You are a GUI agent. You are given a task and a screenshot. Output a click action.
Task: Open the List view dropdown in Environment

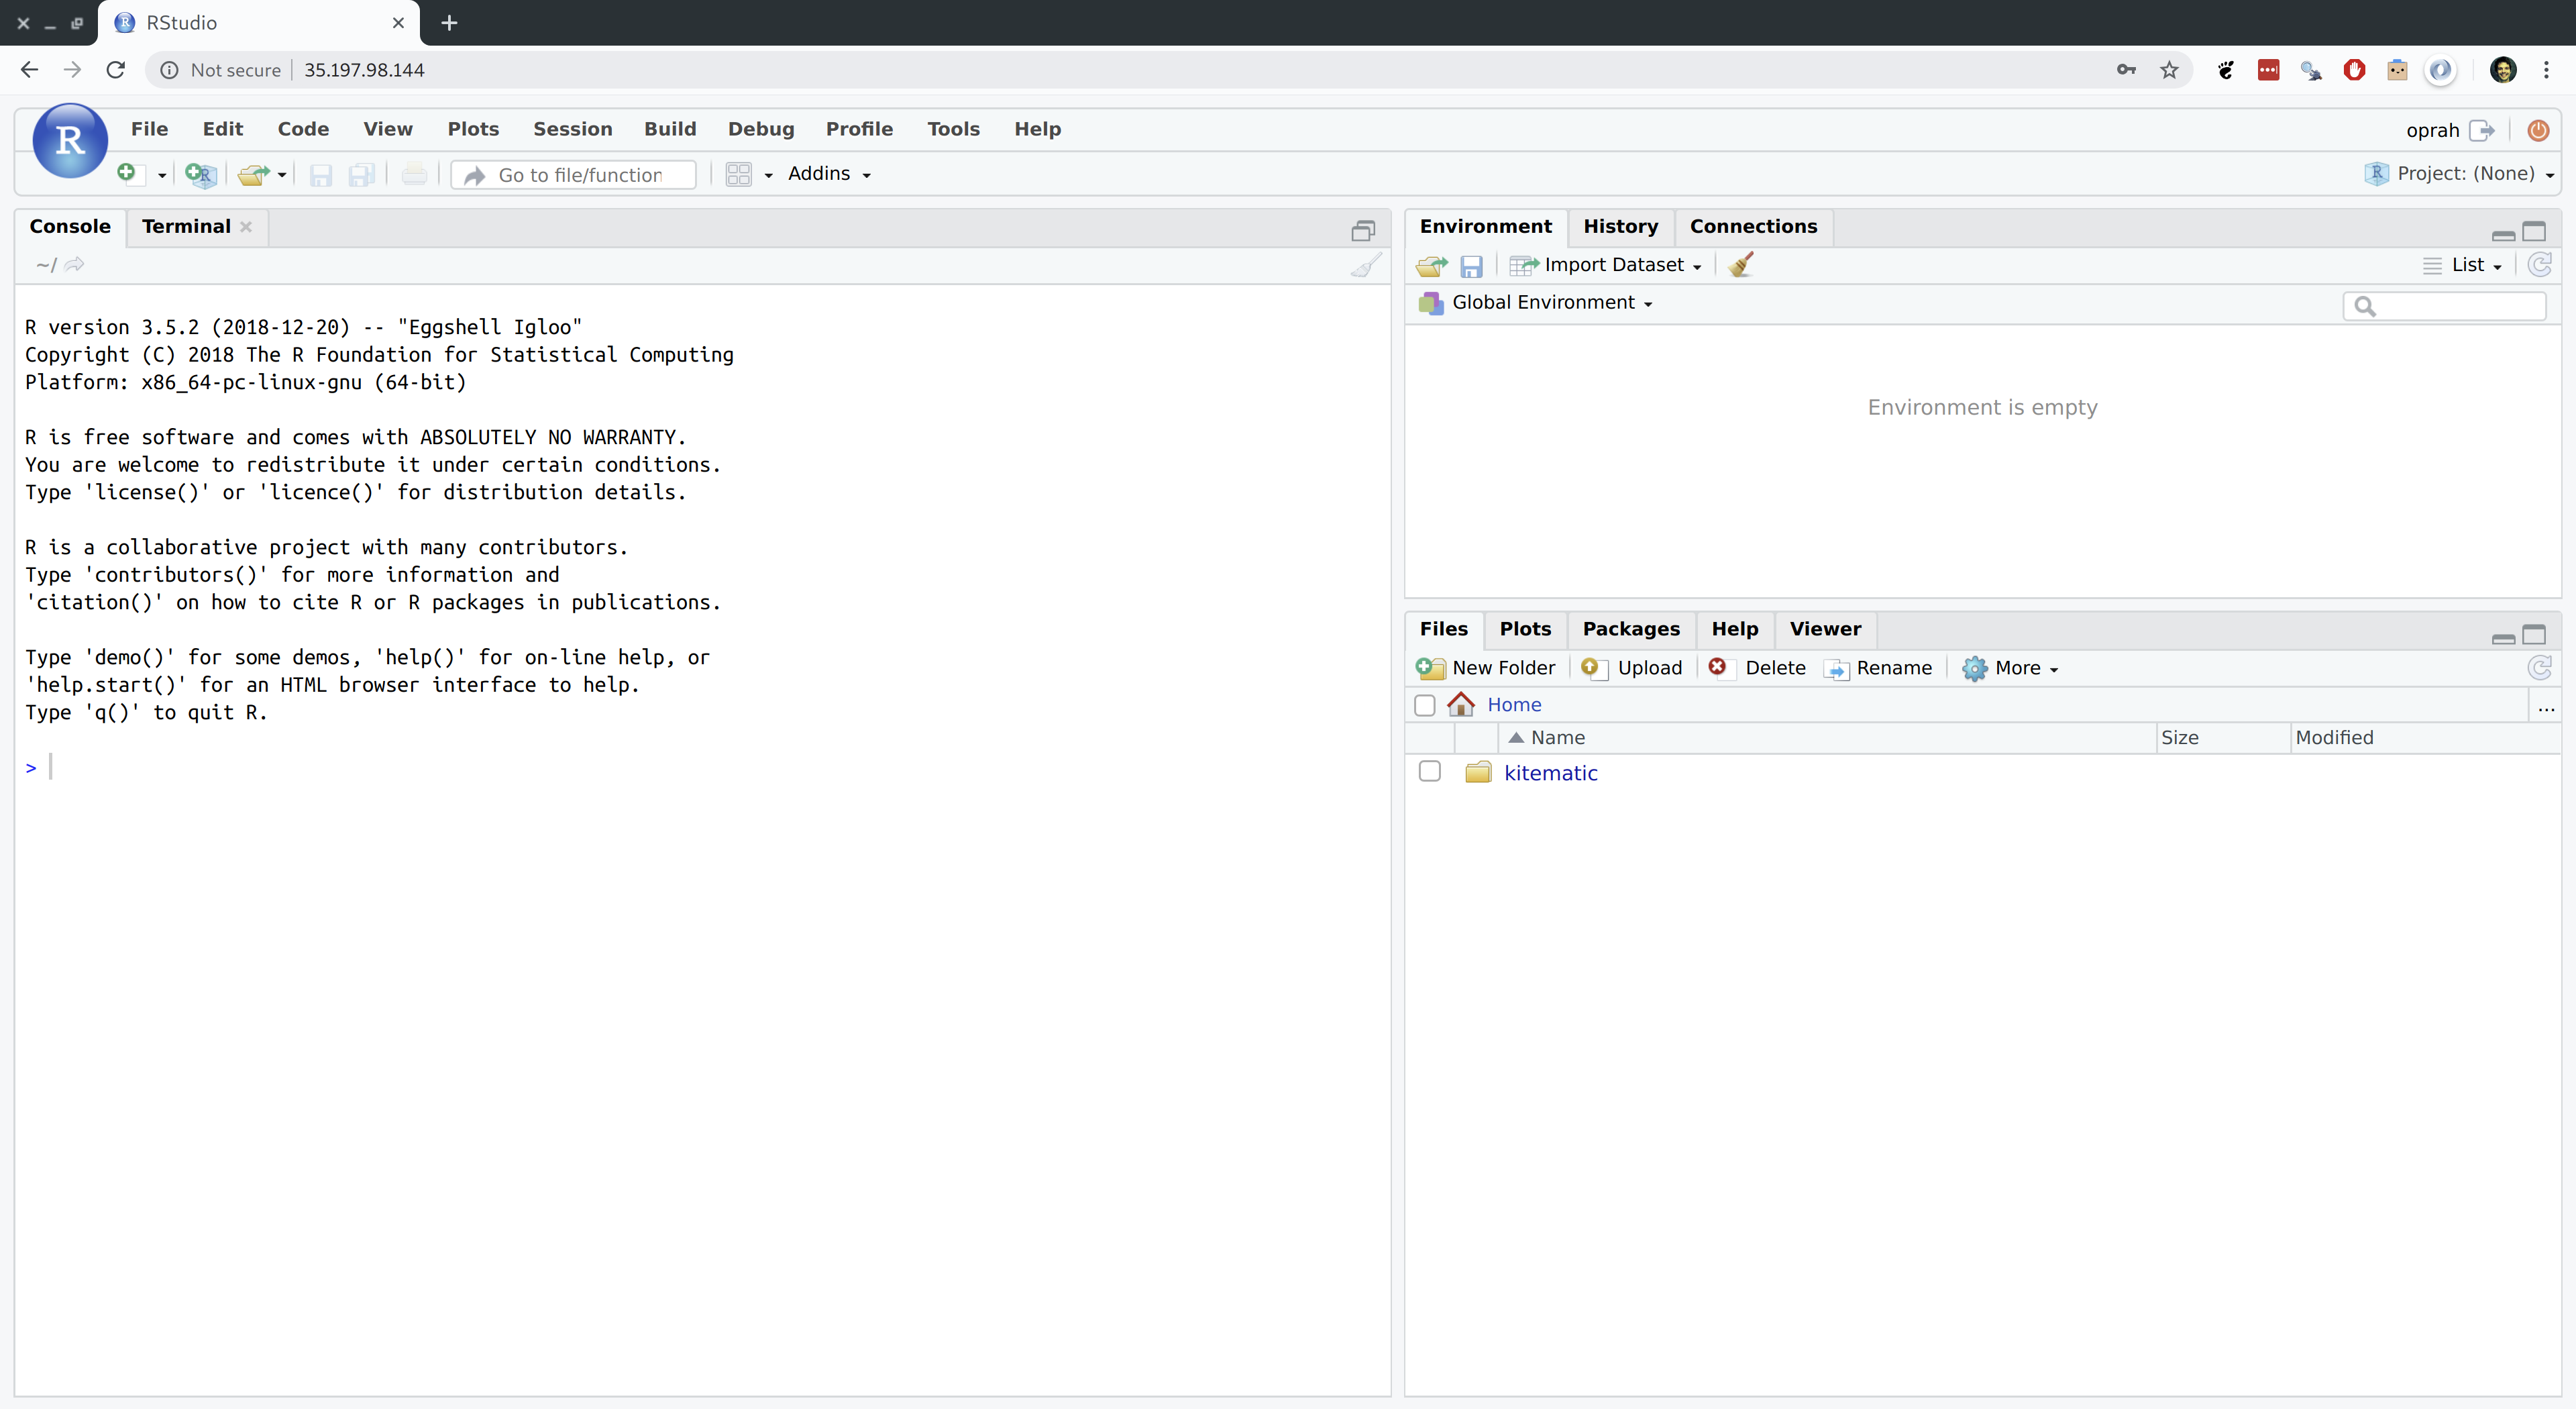pos(2462,265)
